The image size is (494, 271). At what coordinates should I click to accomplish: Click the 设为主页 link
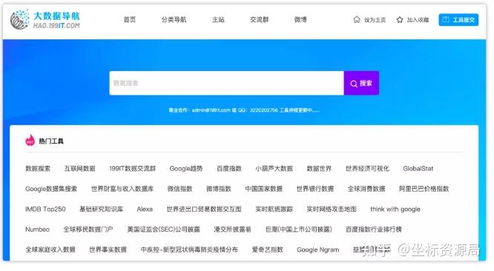pos(375,20)
